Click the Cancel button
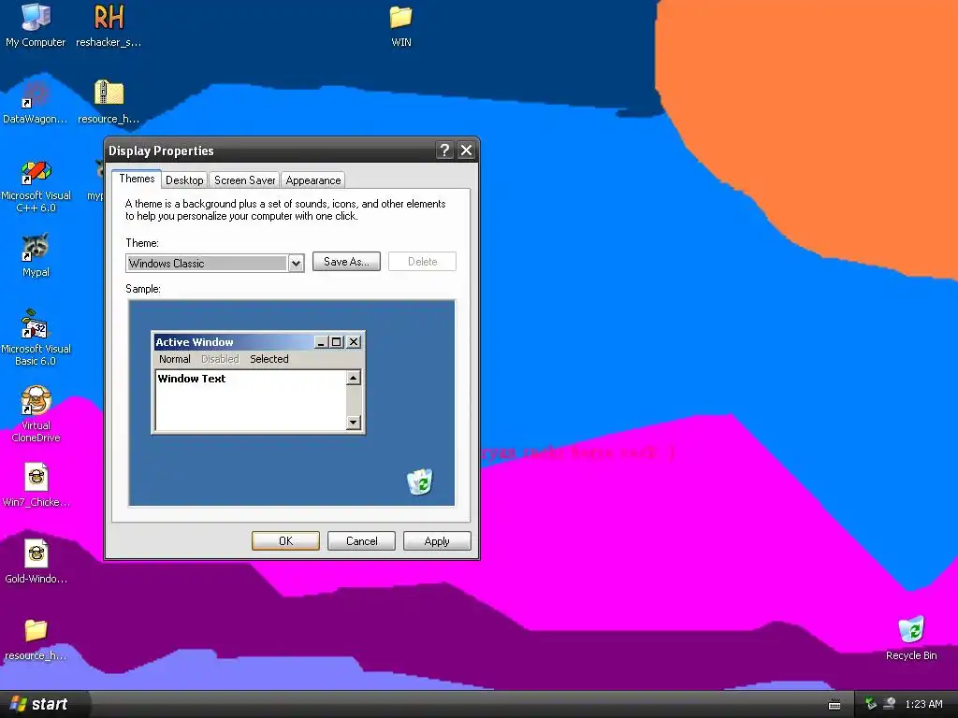Image resolution: width=958 pixels, height=718 pixels. pyautogui.click(x=362, y=541)
